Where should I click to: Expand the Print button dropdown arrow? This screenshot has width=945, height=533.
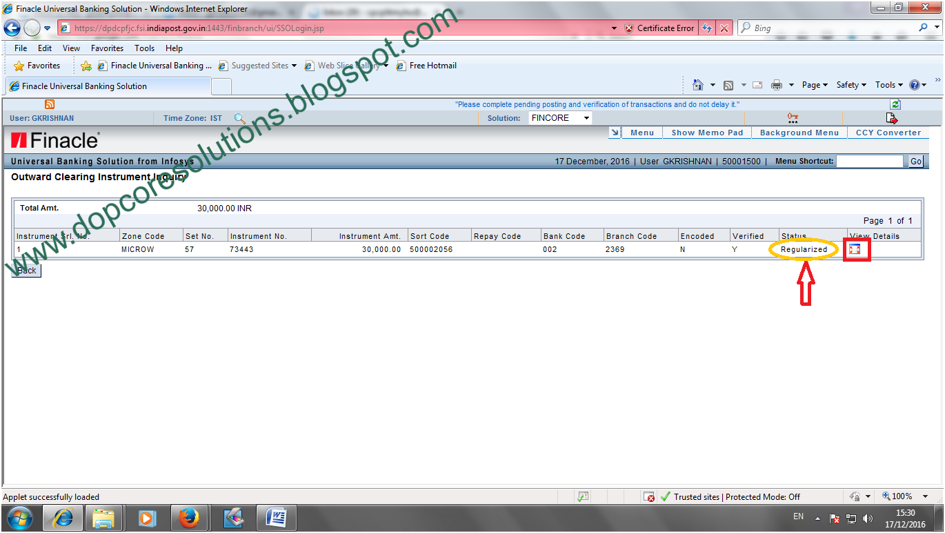click(x=790, y=85)
